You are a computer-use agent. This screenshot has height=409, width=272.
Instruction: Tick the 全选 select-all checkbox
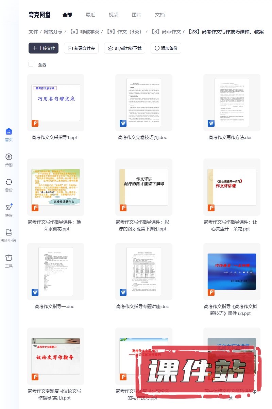[31, 64]
